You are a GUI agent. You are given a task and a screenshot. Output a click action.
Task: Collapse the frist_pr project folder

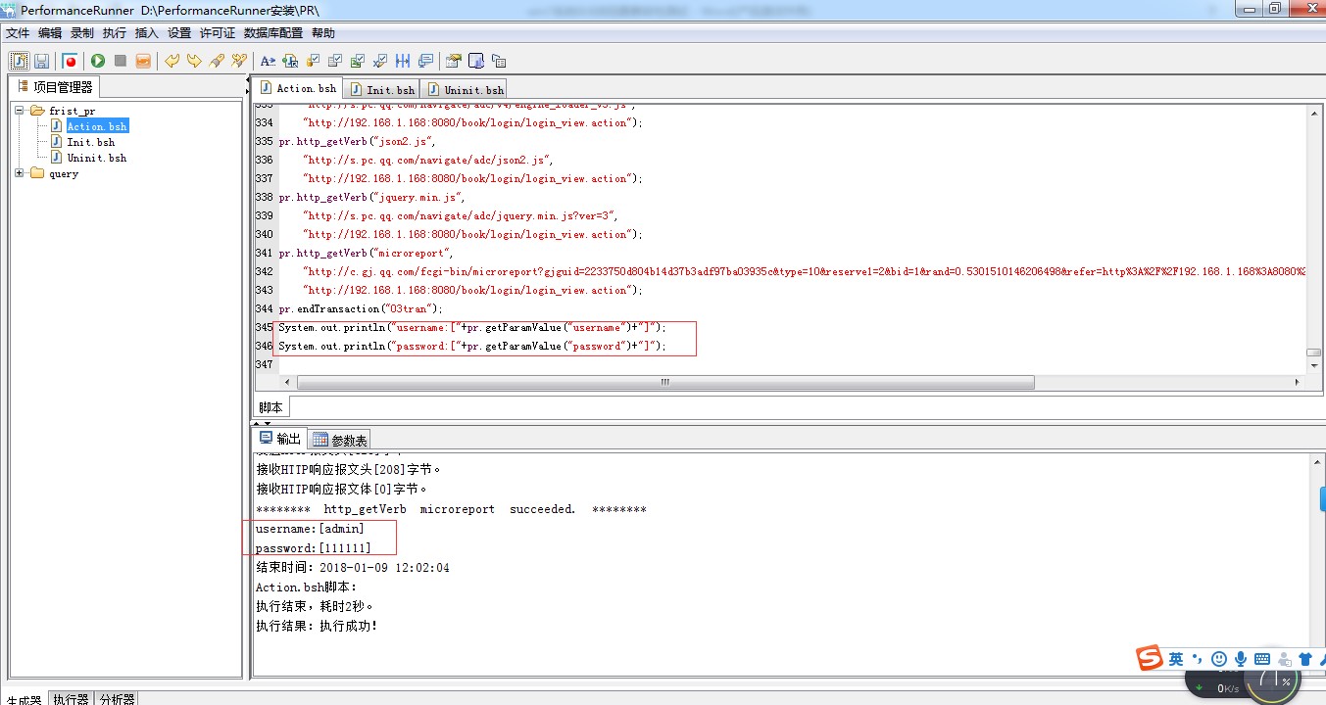pos(20,111)
